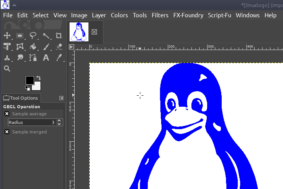Select the Zoom magnifier tool
This screenshot has width=283, height=189.
[x=7, y=69]
